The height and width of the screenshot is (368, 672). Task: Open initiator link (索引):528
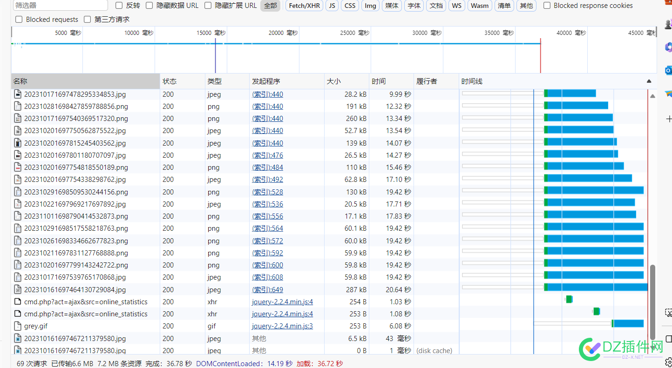(268, 192)
